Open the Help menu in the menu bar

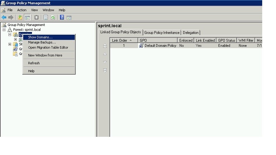pos(62,10)
